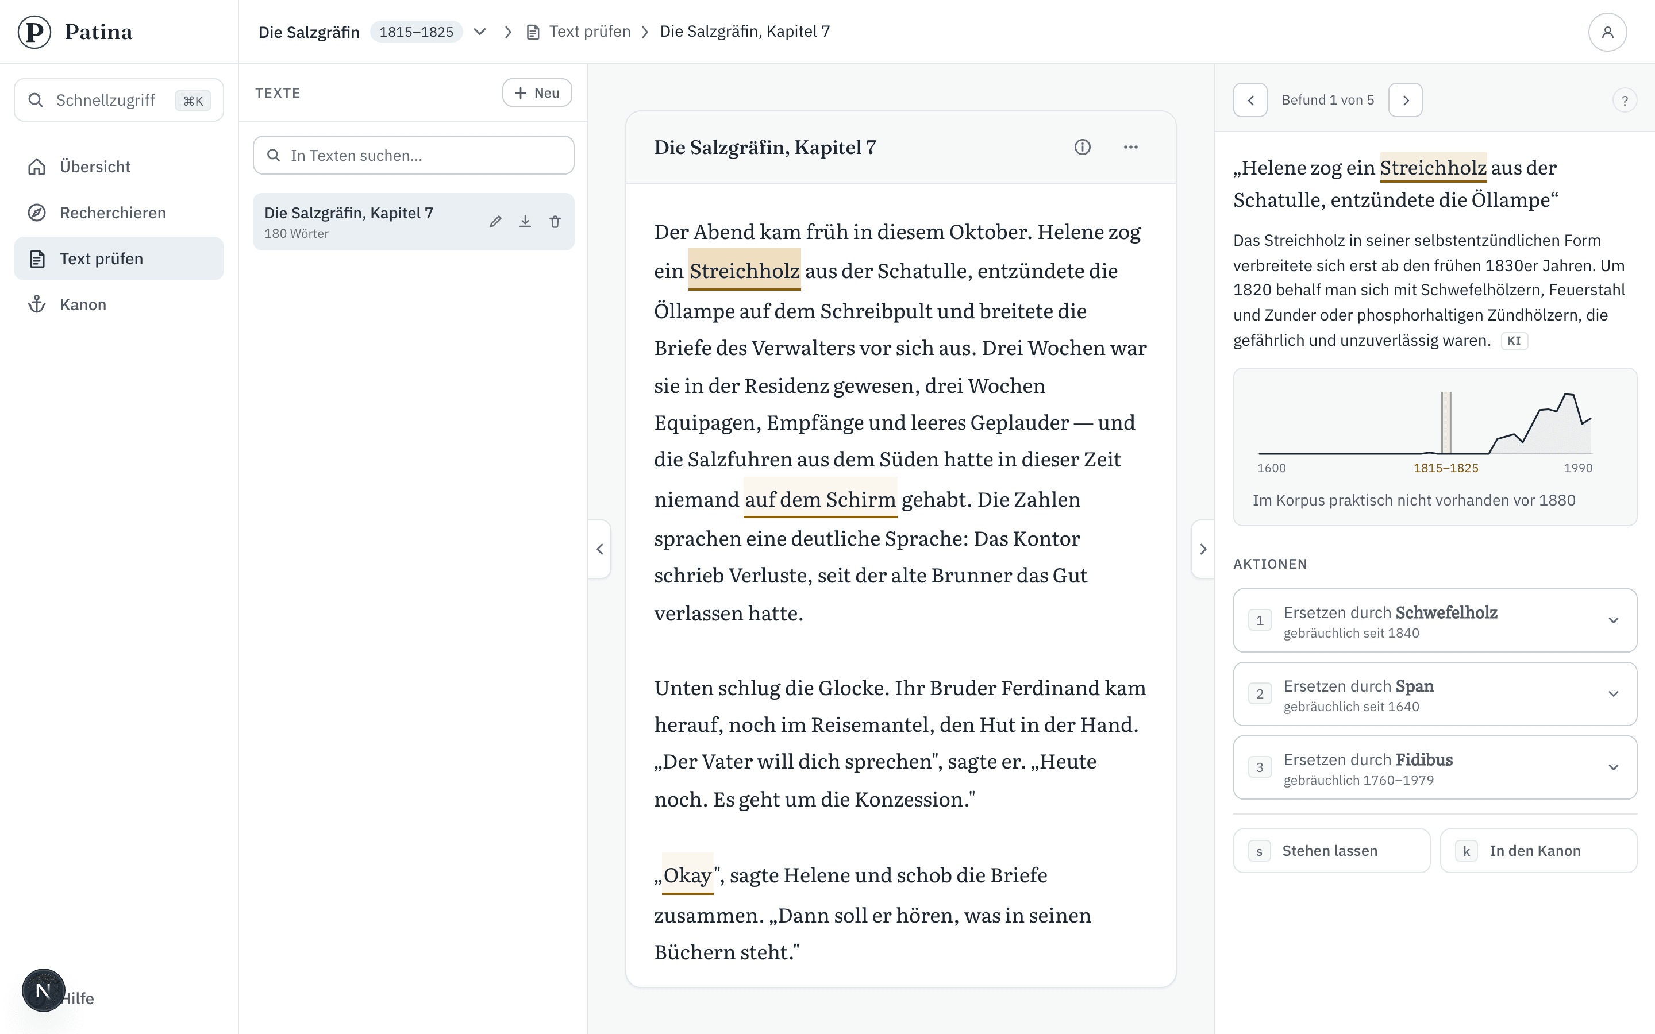This screenshot has height=1034, width=1655.
Task: Click the Befund 1 von 5 counter
Action: tap(1327, 100)
